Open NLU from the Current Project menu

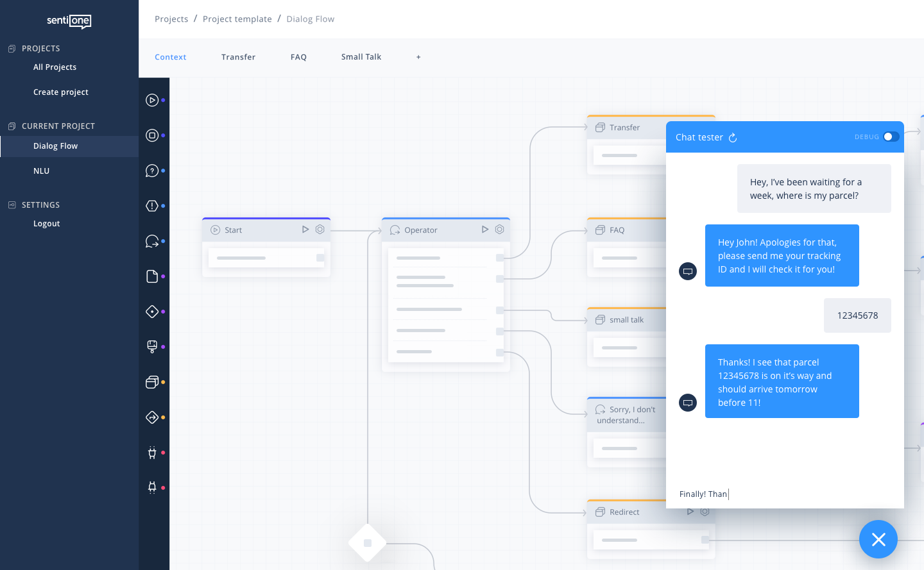[41, 171]
